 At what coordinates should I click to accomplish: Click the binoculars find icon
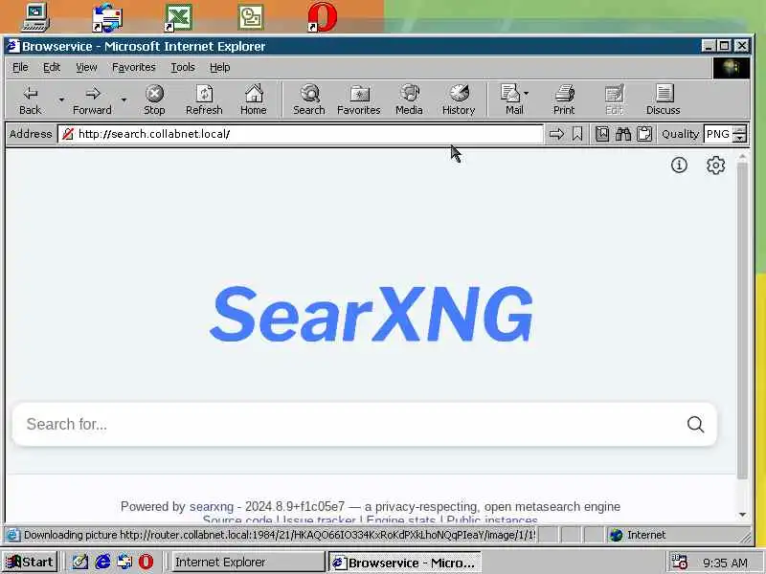(x=623, y=134)
